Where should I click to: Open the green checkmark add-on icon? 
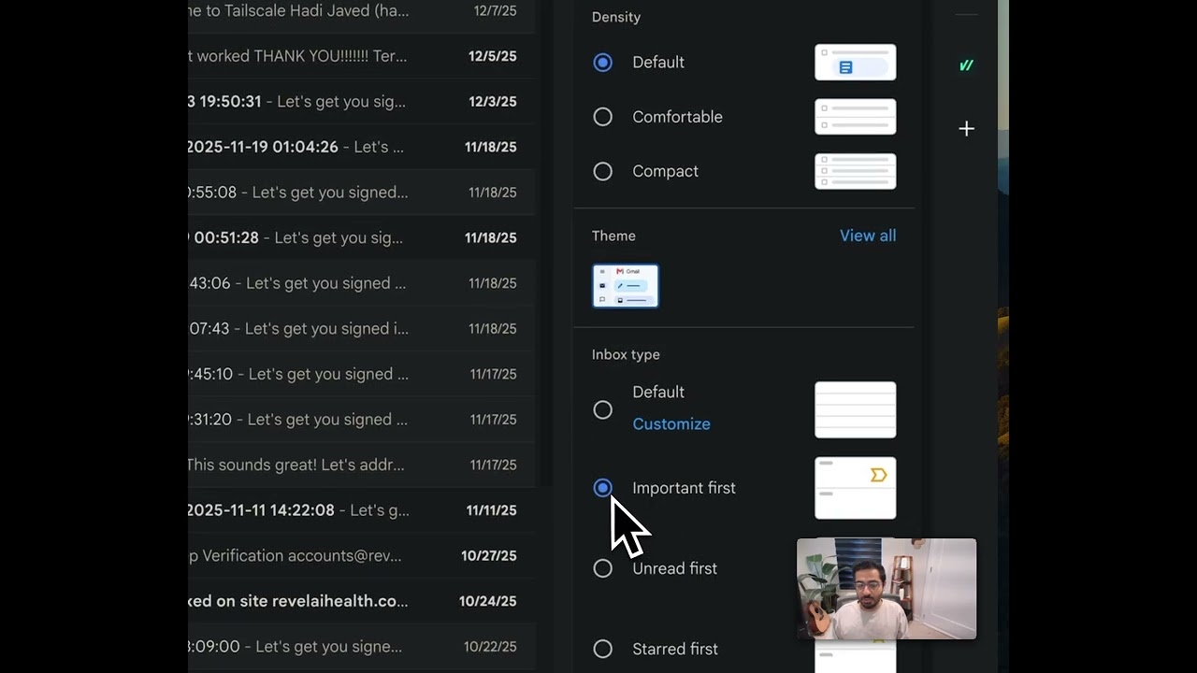pos(967,65)
